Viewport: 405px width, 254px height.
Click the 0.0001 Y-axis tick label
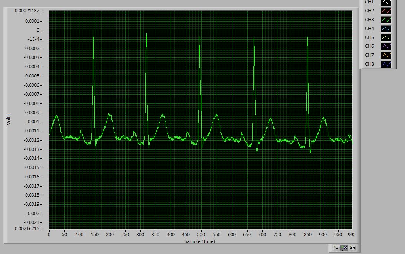pos(32,21)
